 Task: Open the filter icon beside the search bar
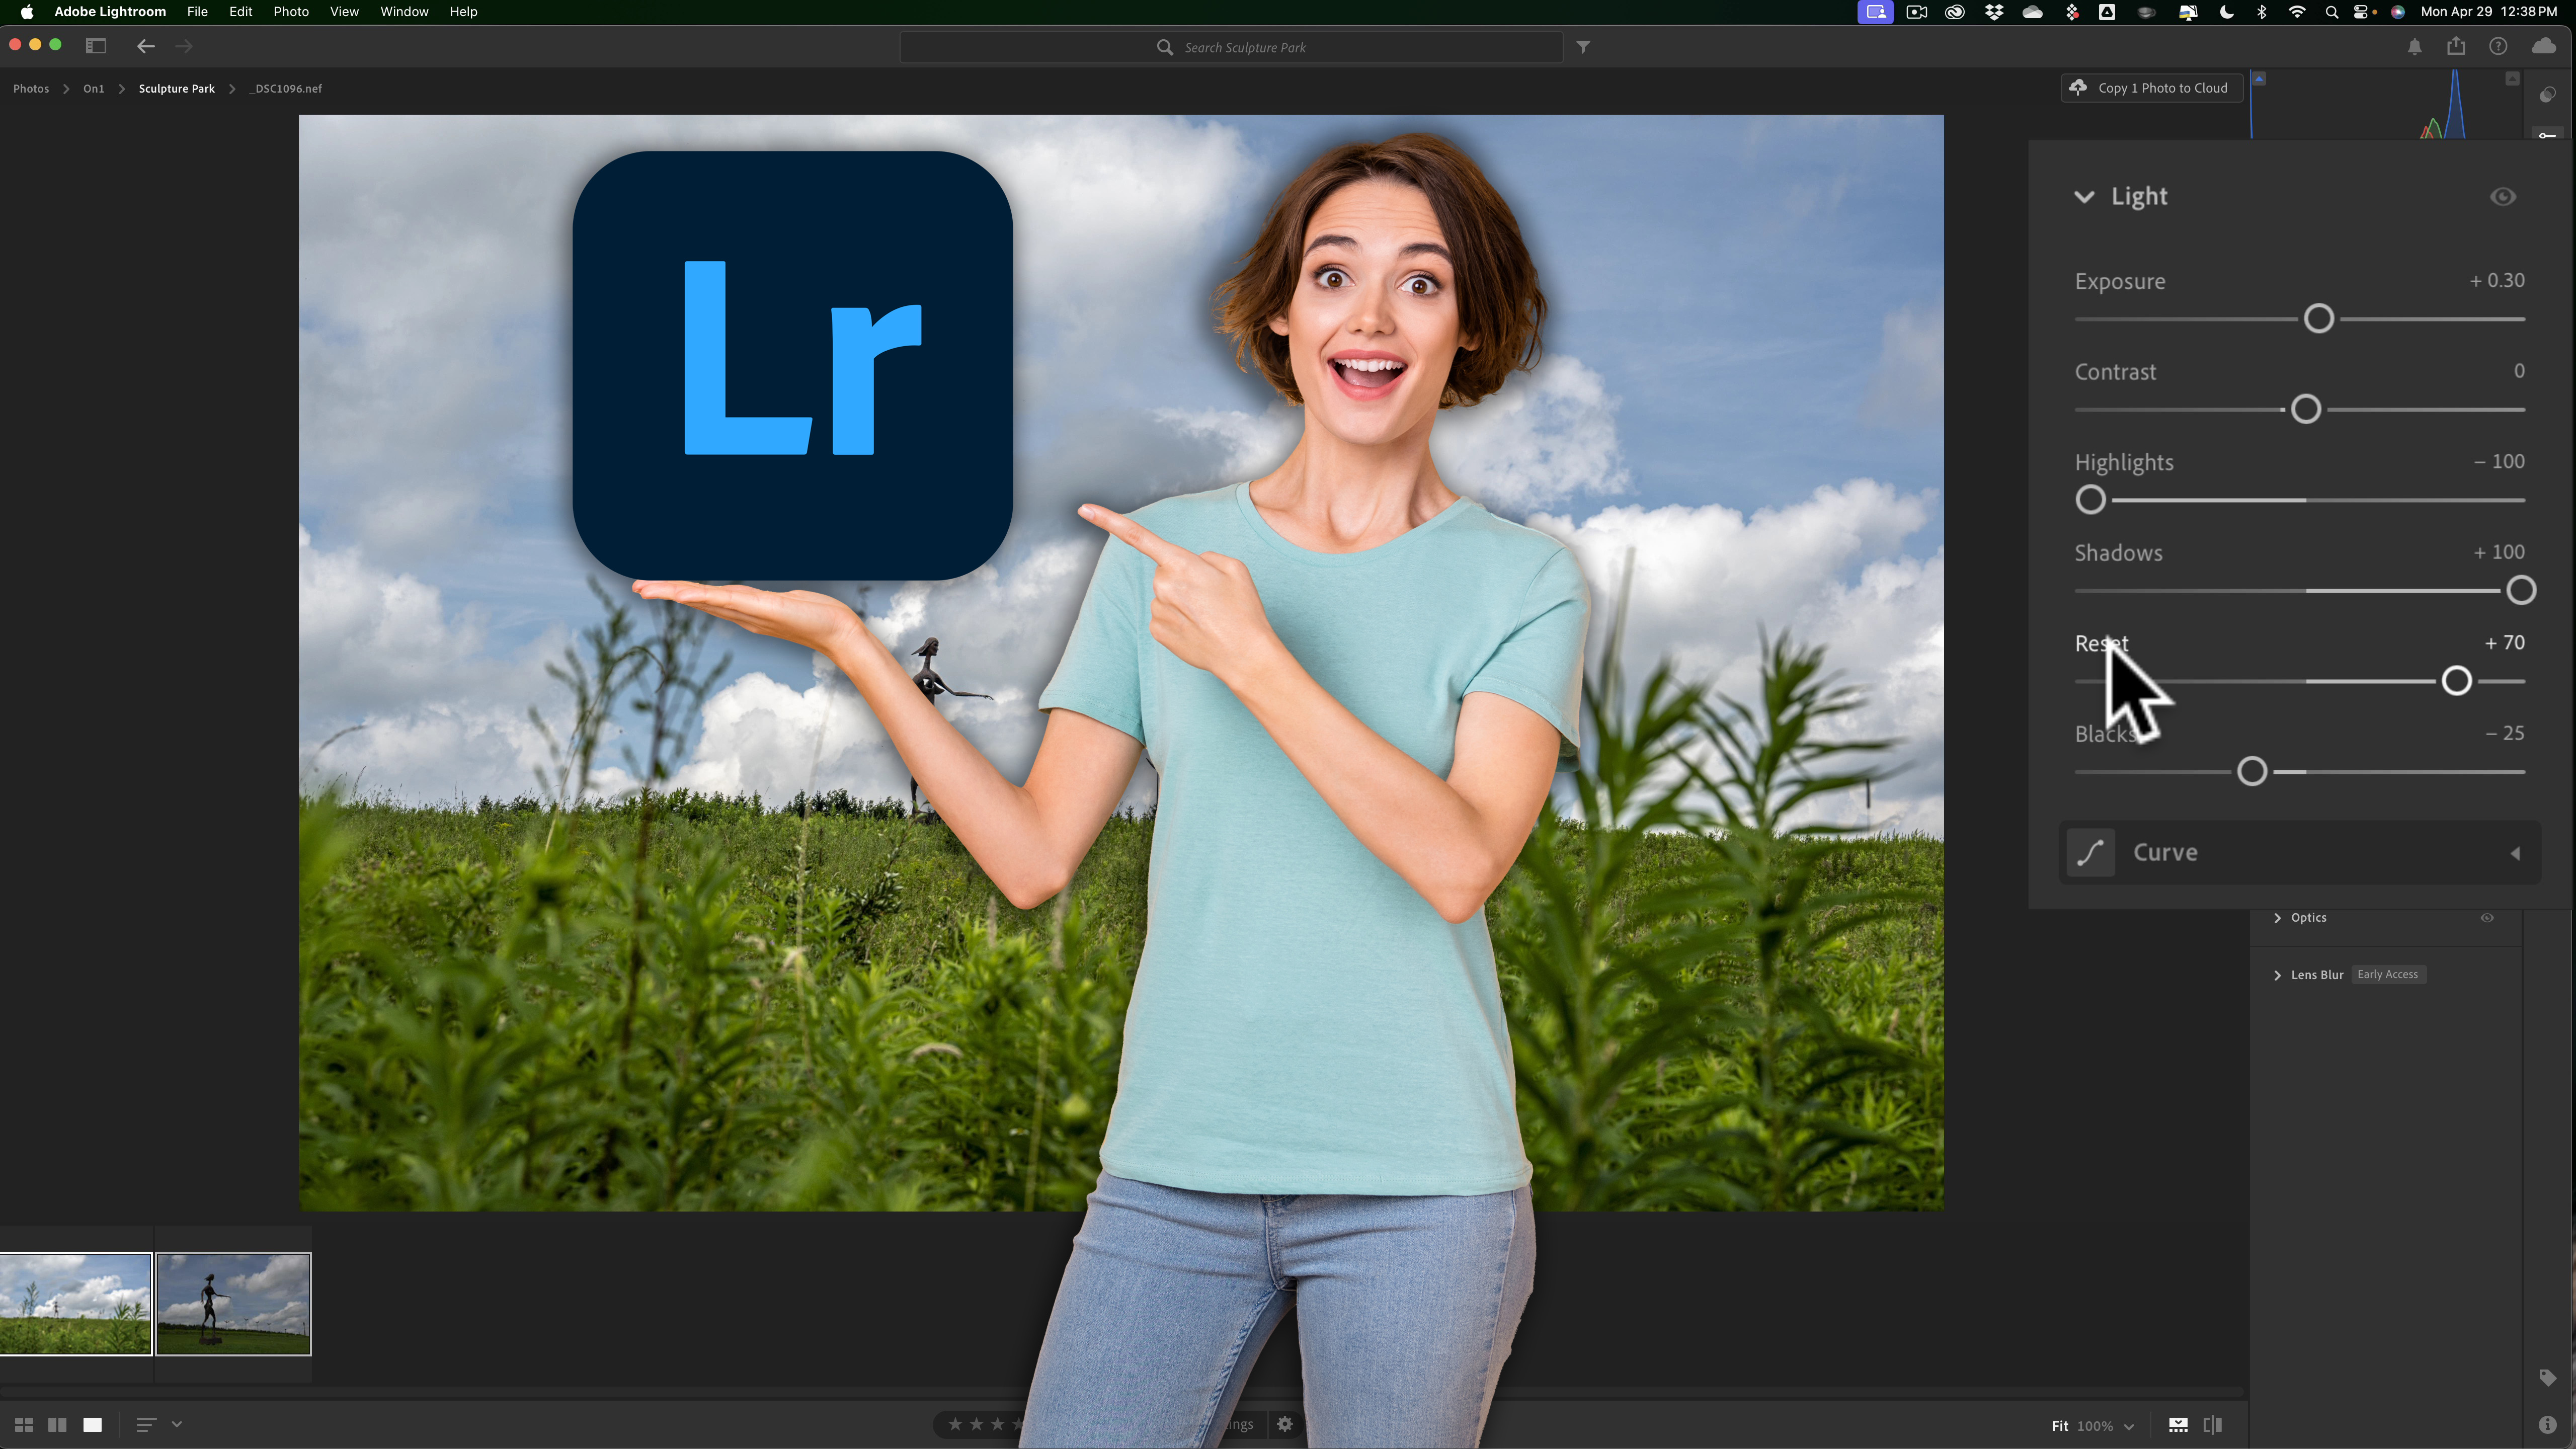(x=1583, y=46)
